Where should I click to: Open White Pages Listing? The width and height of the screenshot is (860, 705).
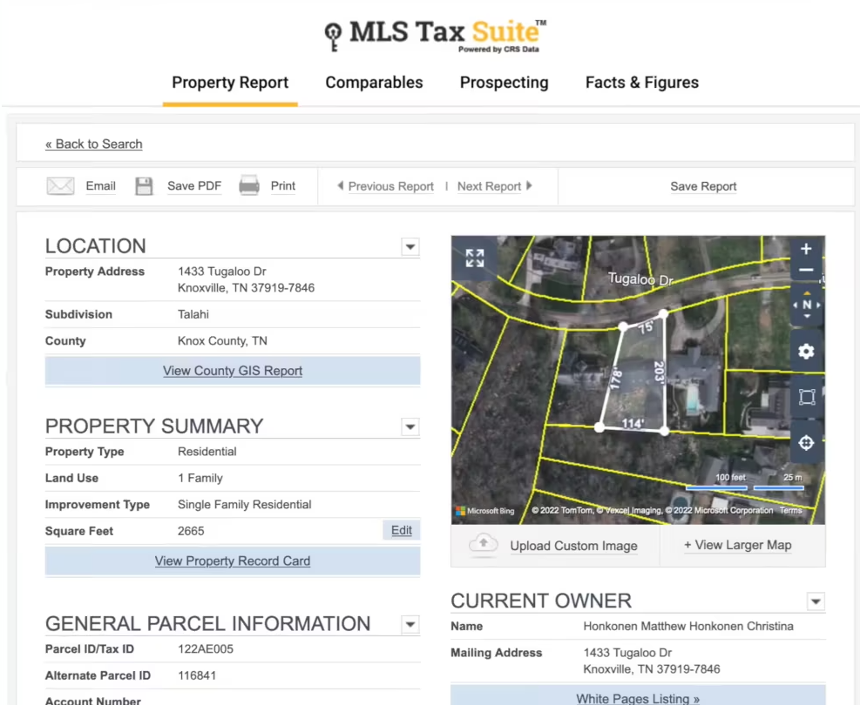[638, 698]
